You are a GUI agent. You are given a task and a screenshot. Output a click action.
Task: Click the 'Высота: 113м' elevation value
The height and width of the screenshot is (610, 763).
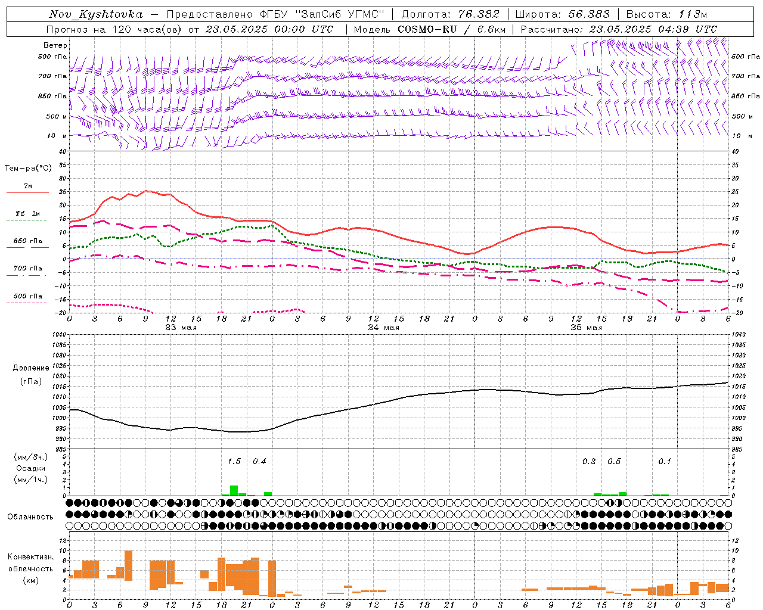666,14
